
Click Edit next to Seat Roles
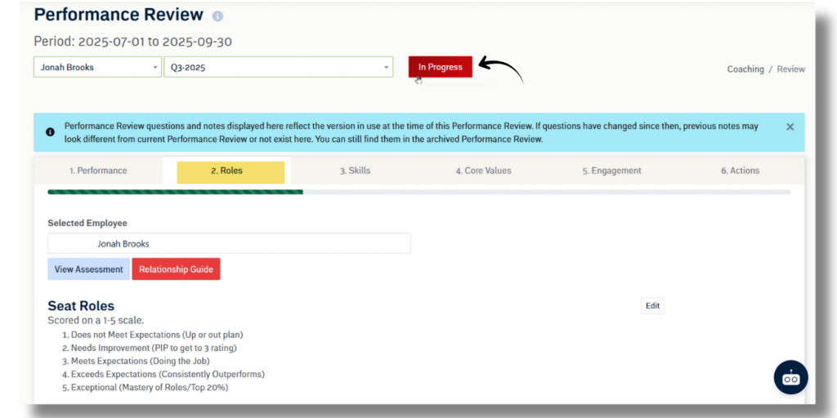point(652,306)
